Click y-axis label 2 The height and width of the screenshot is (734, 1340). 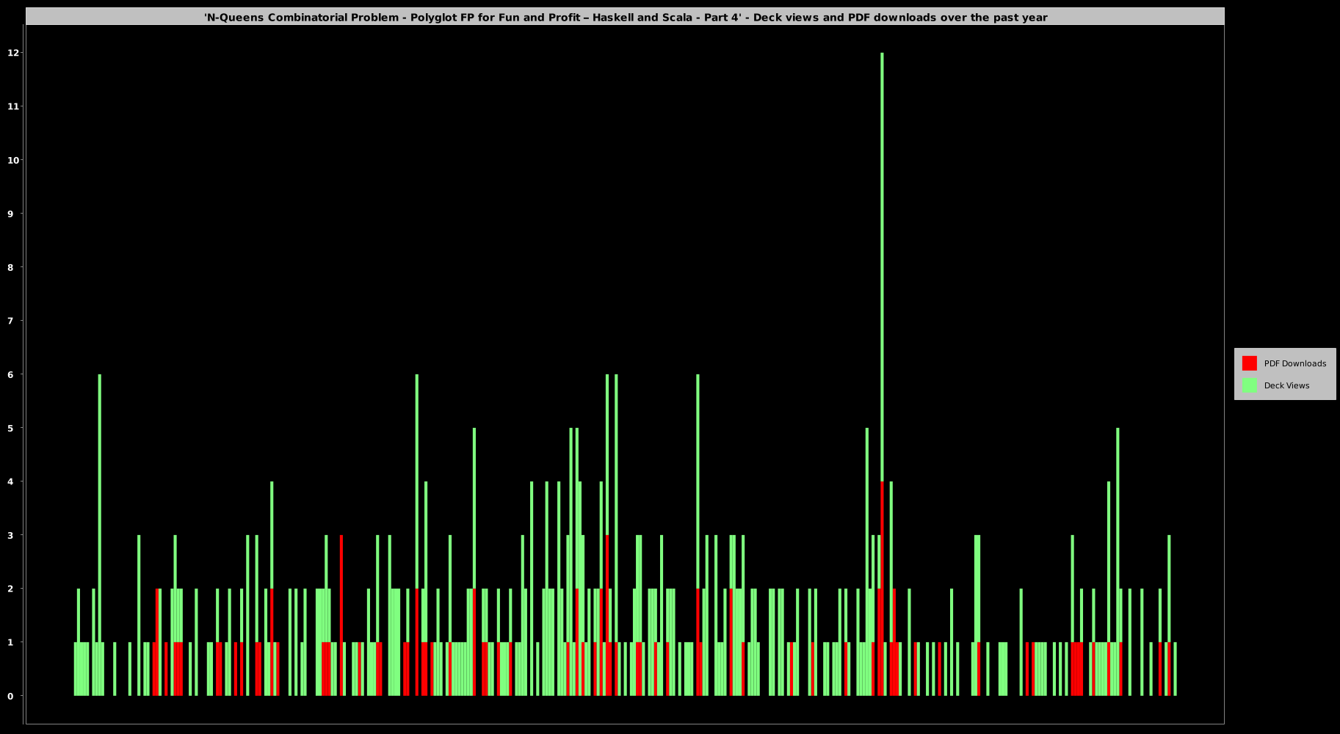pos(10,589)
